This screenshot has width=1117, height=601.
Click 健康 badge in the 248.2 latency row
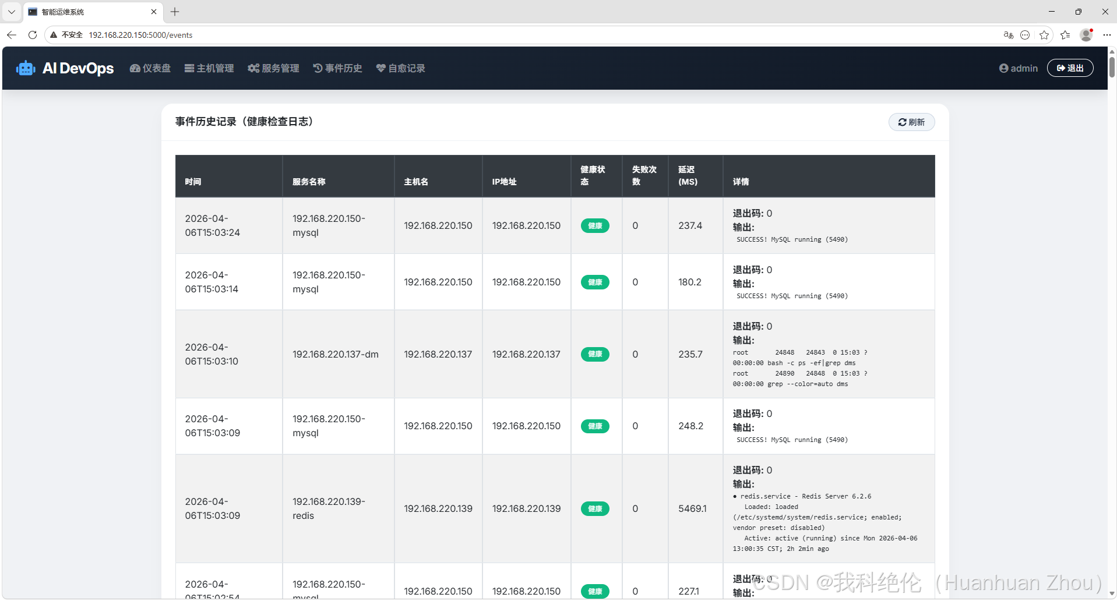595,426
